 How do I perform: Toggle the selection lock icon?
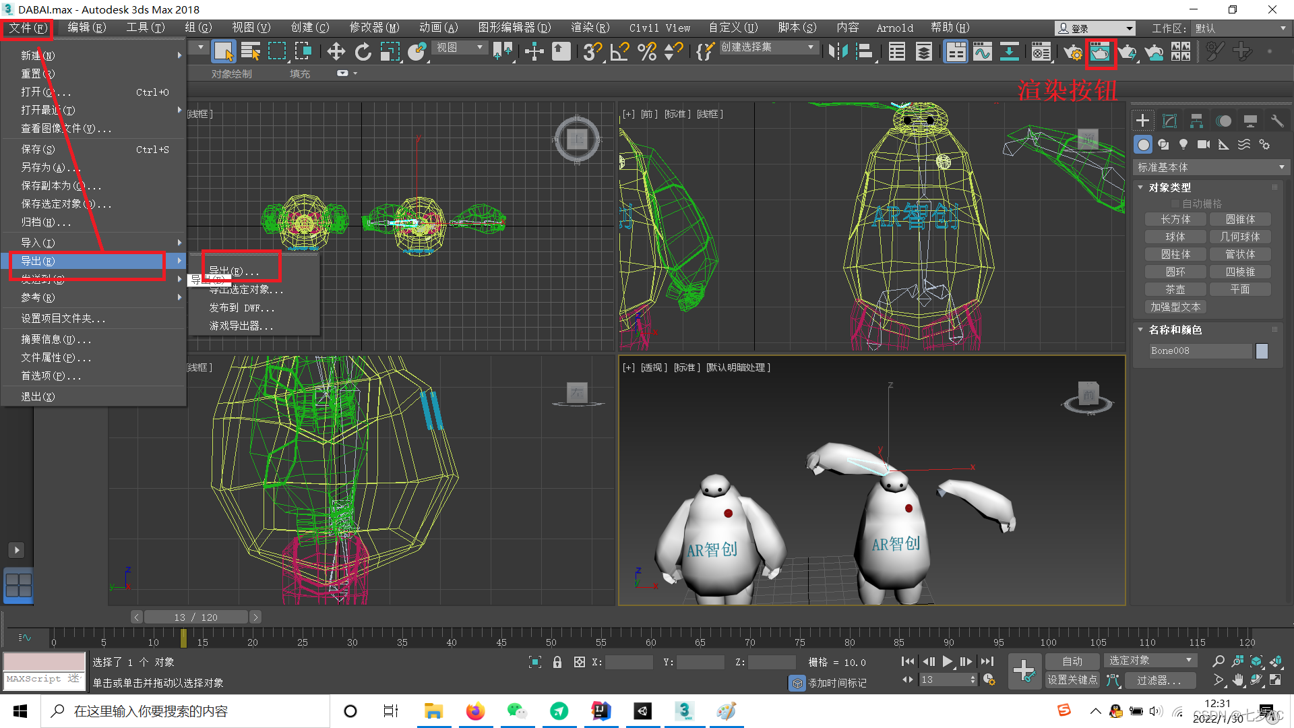tap(557, 662)
